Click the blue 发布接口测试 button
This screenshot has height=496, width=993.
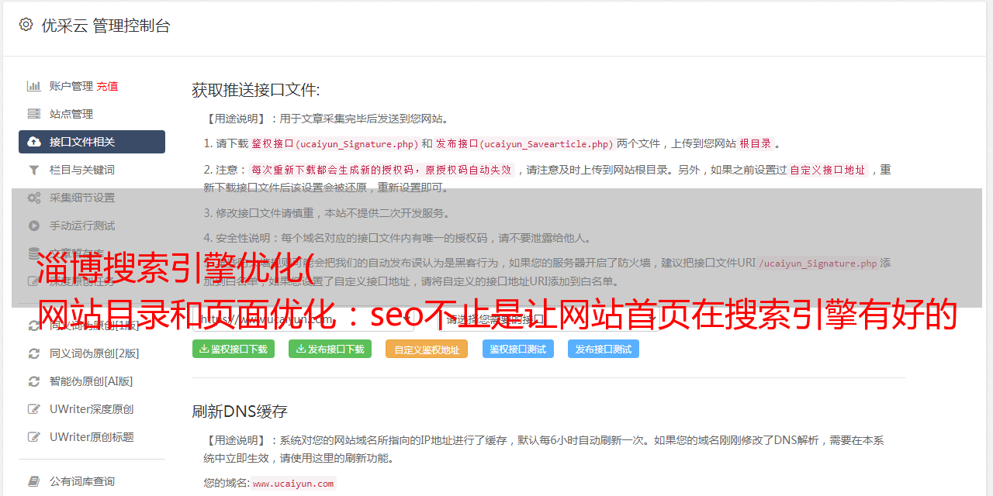click(x=604, y=349)
